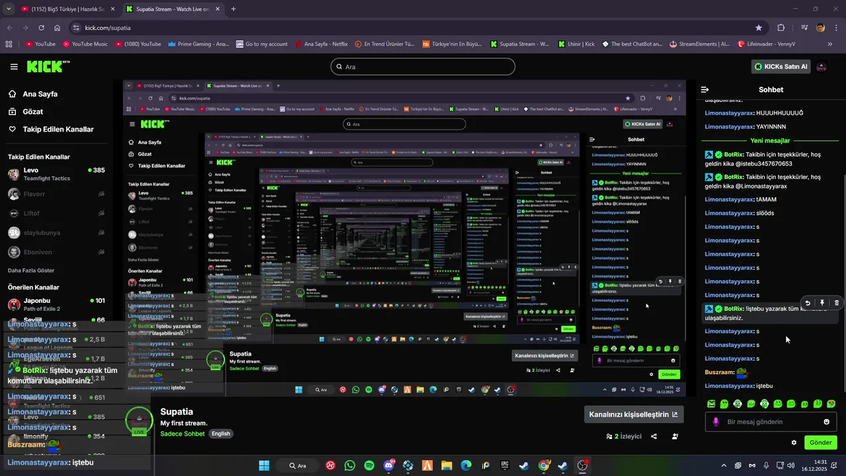Reload the current page
The image size is (846, 476).
point(41,28)
